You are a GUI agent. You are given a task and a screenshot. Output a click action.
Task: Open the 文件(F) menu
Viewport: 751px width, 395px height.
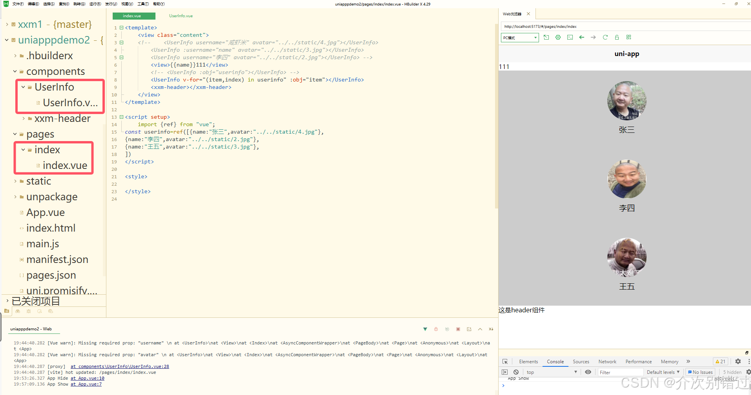[x=18, y=4]
